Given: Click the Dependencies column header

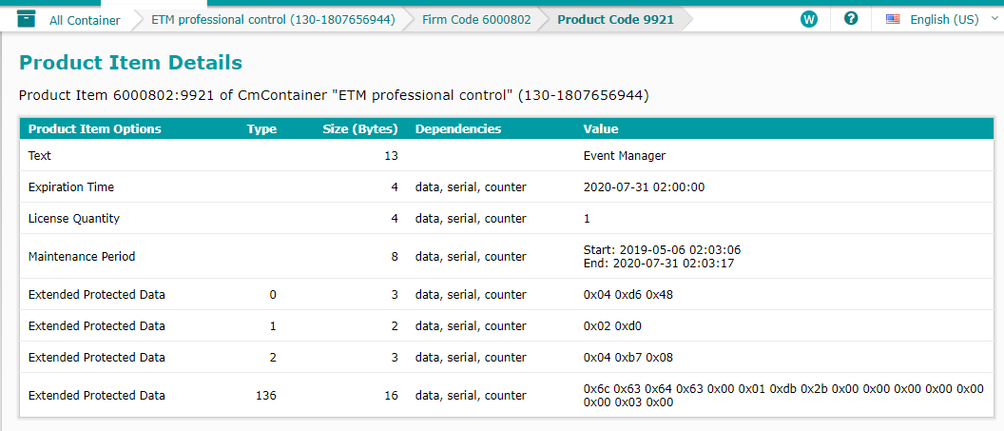Looking at the screenshot, I should coord(458,128).
